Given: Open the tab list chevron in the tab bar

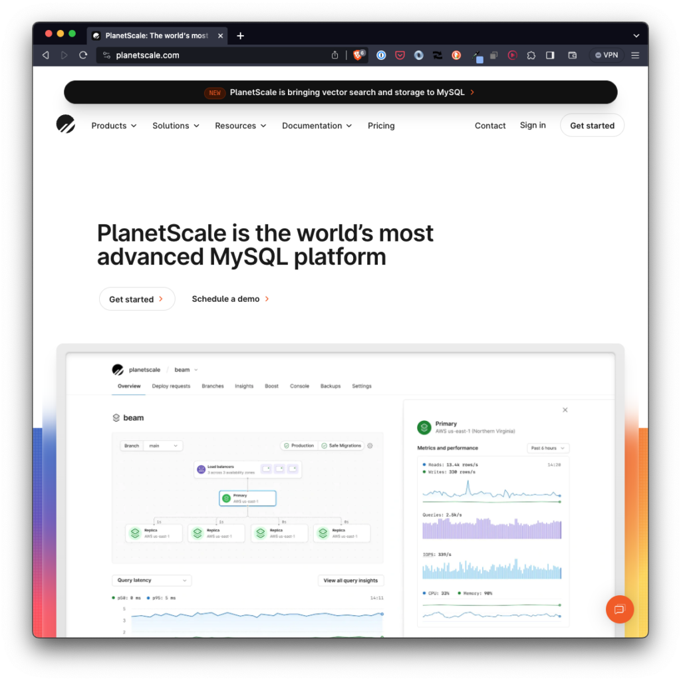Looking at the screenshot, I should point(636,36).
